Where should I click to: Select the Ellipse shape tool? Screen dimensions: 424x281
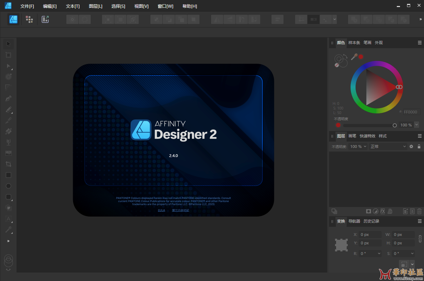point(8,186)
